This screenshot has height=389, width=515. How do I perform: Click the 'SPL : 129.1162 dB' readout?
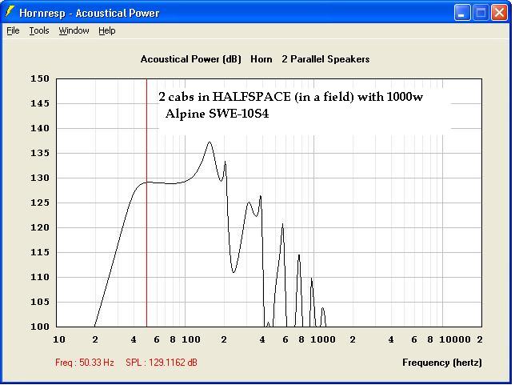pyautogui.click(x=162, y=363)
